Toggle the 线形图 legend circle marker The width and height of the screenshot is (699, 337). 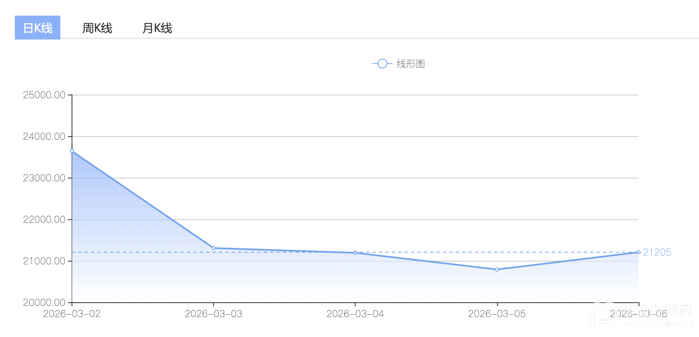click(382, 64)
